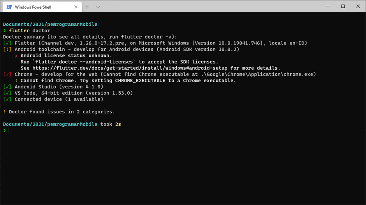
Task: Click the empty title bar area beside tabs
Action: coord(210,7)
